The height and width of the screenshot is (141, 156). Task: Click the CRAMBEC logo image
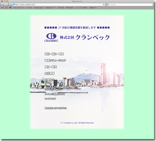coord(51,37)
